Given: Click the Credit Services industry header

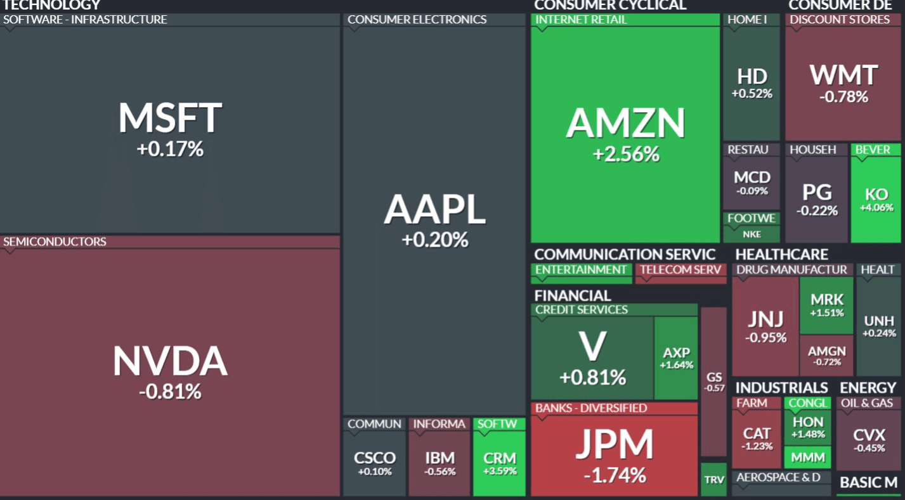Looking at the screenshot, I should (x=582, y=310).
